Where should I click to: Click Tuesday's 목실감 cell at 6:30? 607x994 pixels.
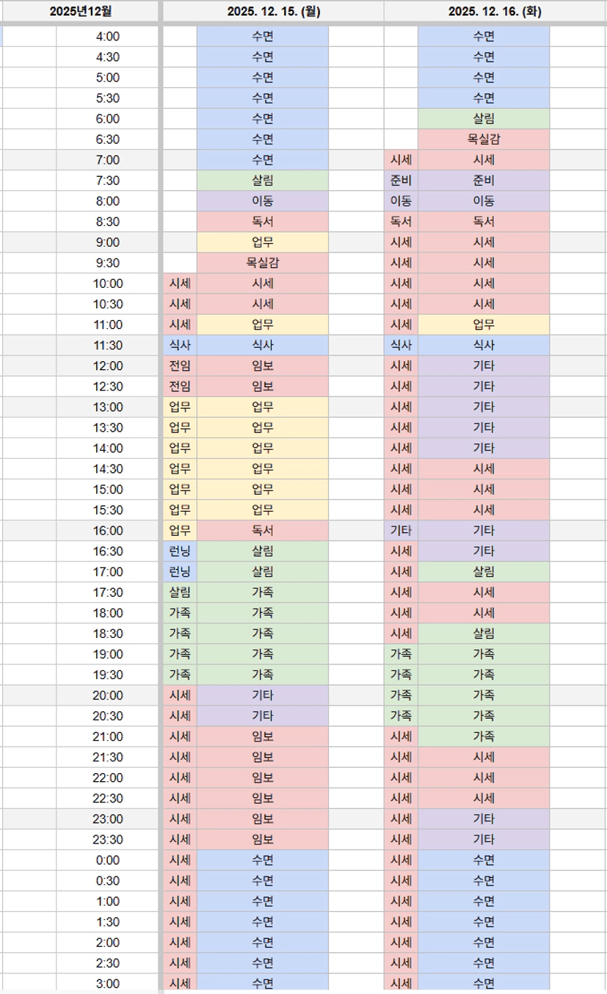(484, 139)
